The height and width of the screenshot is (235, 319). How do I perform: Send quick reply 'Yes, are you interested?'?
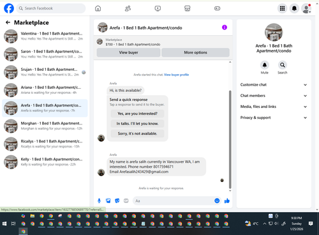(x=137, y=114)
